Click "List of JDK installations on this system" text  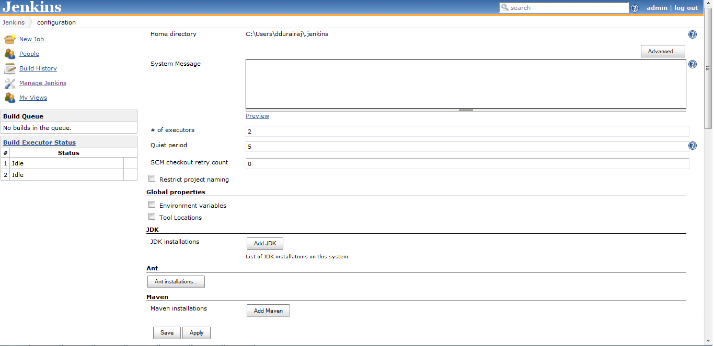[x=297, y=257]
